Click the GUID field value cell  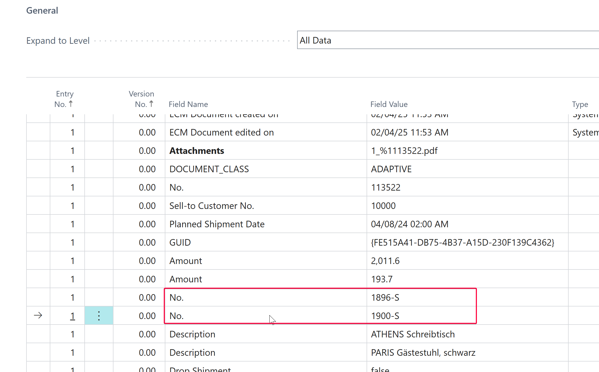point(462,242)
